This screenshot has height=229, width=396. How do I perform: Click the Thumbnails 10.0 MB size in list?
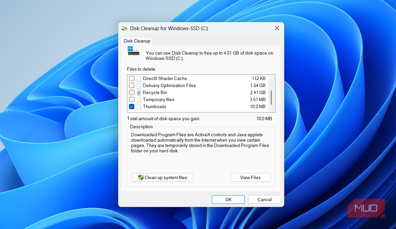click(258, 107)
